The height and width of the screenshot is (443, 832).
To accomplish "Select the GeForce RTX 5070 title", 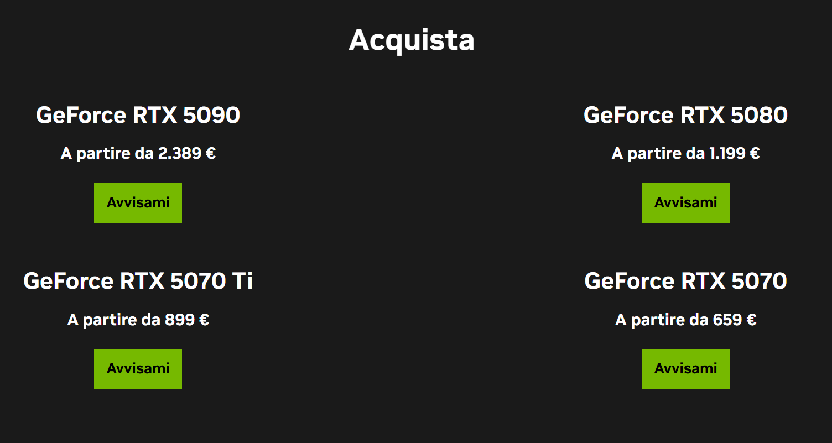I will (x=685, y=281).
